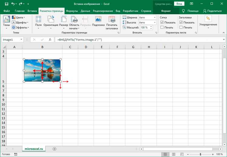Open the Область печати menu
The width and height of the screenshot is (227, 157).
click(74, 22)
